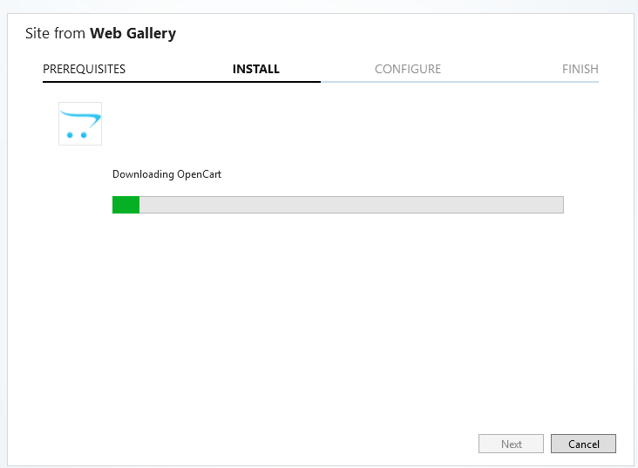
Task: Click the white border around the OpenCart thumbnail
Action: [x=60, y=124]
